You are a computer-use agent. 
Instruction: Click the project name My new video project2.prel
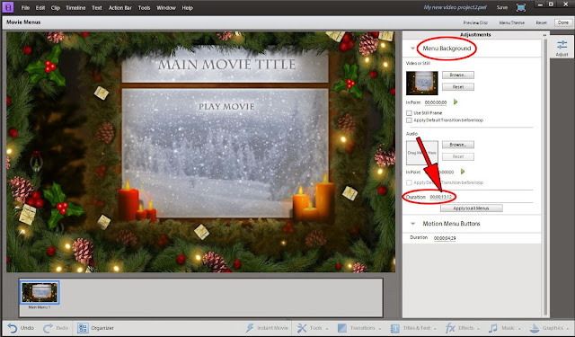tap(456, 7)
